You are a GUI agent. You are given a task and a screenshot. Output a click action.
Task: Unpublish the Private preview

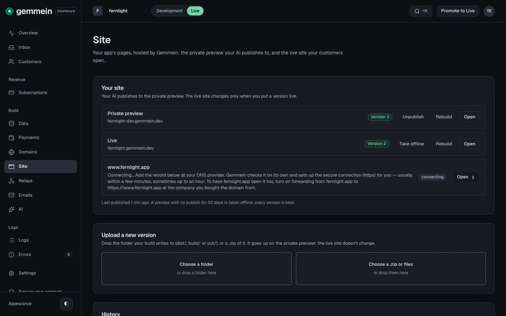tap(413, 117)
